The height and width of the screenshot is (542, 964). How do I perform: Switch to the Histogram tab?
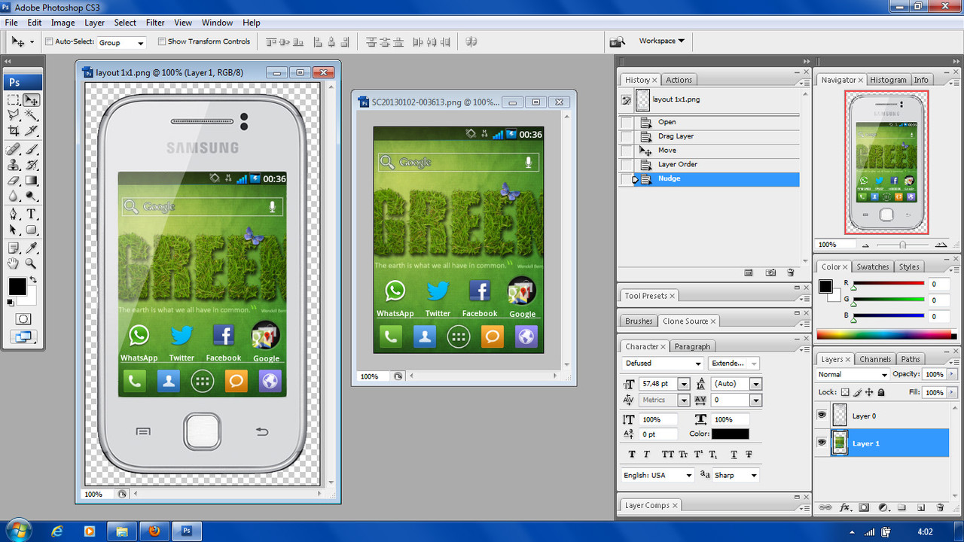pos(888,80)
